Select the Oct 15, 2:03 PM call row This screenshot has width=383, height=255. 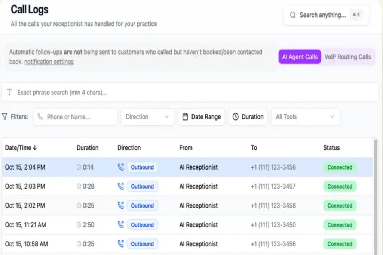click(x=187, y=186)
